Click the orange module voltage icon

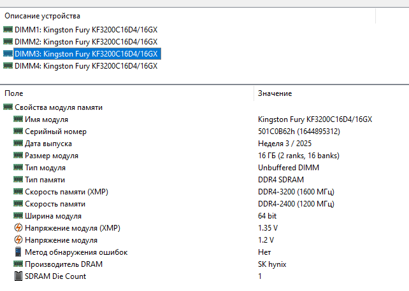tap(18, 240)
